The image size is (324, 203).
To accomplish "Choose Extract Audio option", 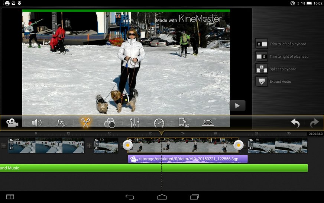I will pos(280,82).
